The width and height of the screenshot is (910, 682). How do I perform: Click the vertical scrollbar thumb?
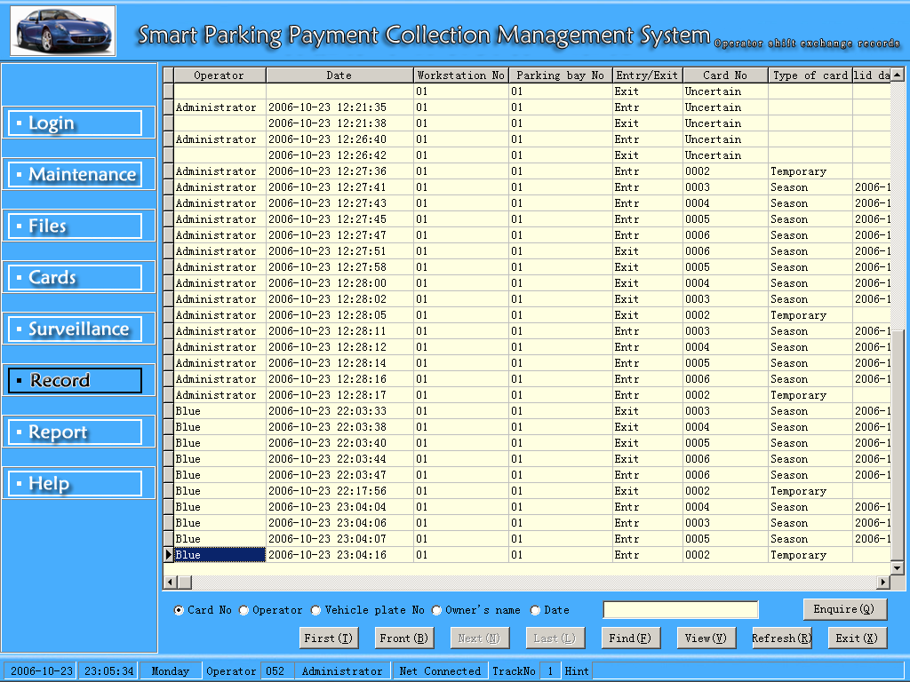[897, 444]
